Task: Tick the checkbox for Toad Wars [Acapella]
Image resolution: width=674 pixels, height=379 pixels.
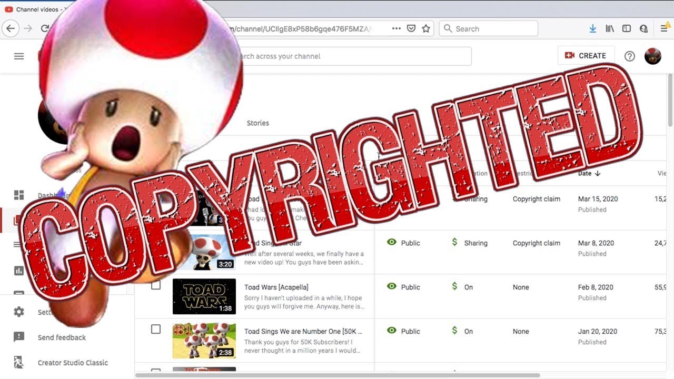Action: 156,285
